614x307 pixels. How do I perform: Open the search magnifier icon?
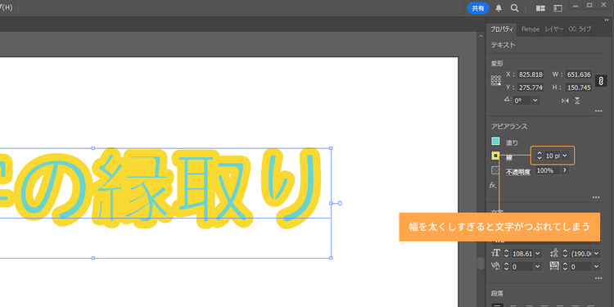coord(515,8)
